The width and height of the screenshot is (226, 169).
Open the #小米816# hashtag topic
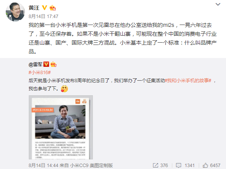tap(40, 73)
